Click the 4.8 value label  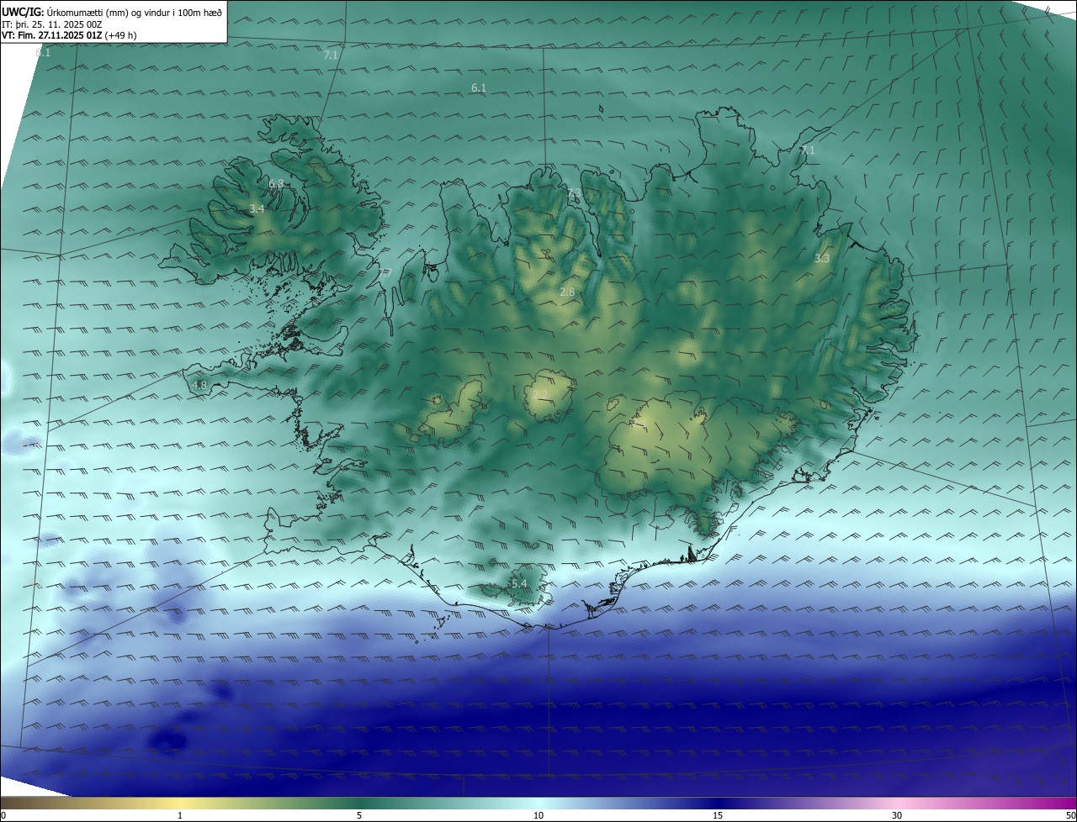click(199, 386)
